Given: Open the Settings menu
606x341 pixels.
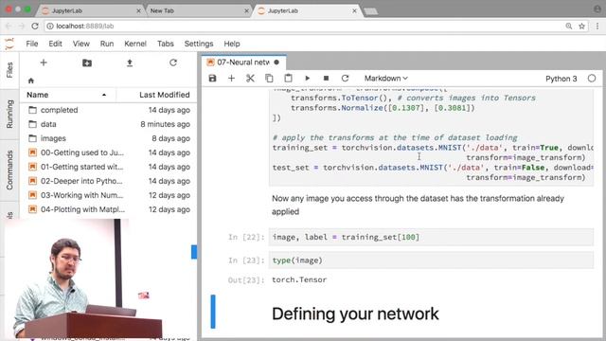Looking at the screenshot, I should pyautogui.click(x=199, y=44).
